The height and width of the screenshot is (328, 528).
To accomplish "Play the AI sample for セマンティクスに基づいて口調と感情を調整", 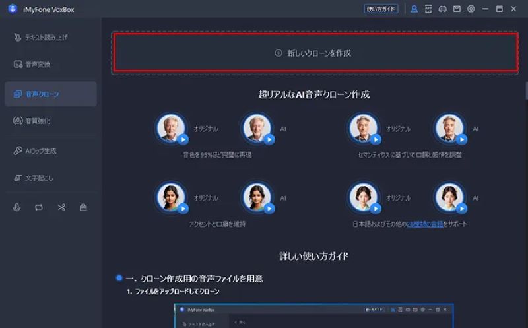I will (x=462, y=139).
